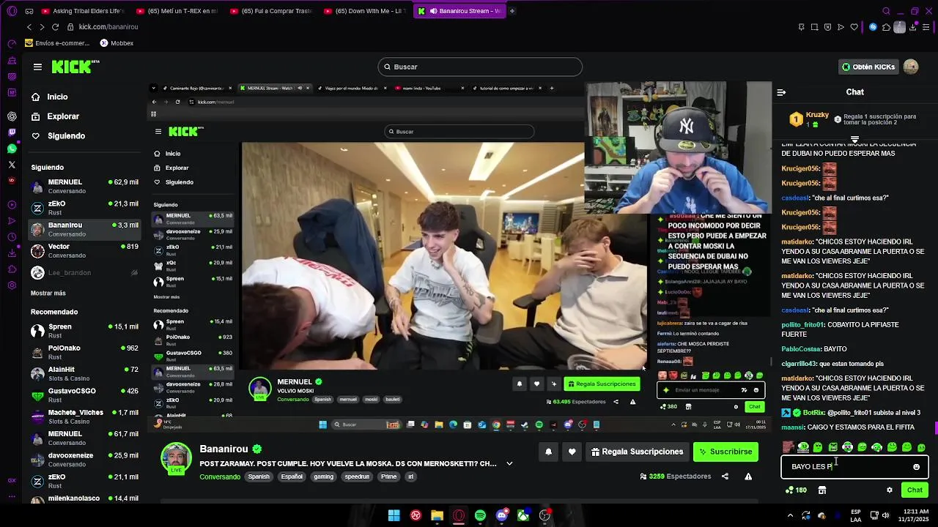Focus the Kick Buscar search field
This screenshot has width=938, height=527.
point(480,67)
